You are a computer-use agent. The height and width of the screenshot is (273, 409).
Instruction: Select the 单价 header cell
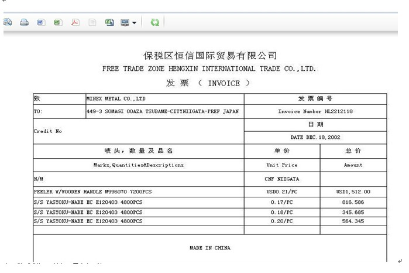click(282, 151)
